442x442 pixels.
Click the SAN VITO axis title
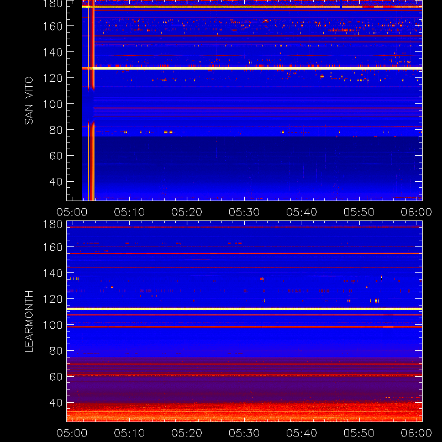[x=29, y=101]
